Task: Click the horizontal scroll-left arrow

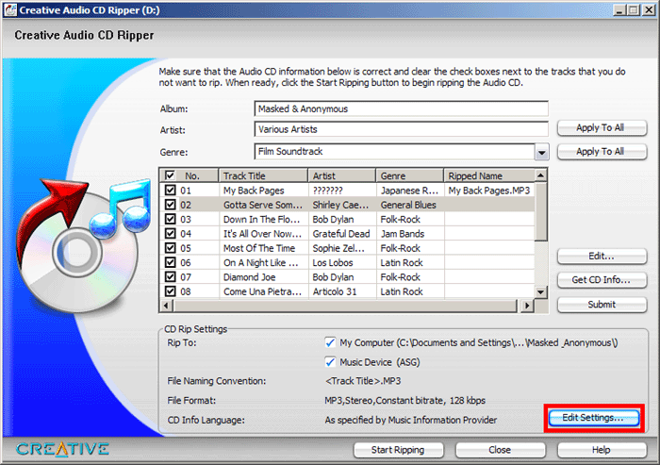Action: point(166,306)
